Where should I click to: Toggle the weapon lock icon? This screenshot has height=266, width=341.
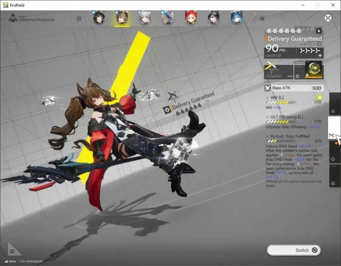pyautogui.click(x=319, y=31)
